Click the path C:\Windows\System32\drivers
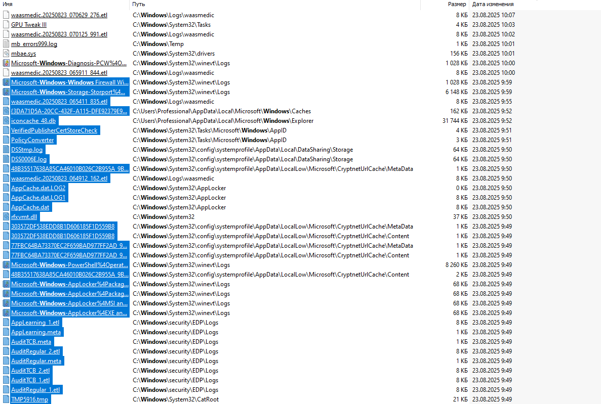This screenshot has height=404, width=601. (x=174, y=53)
